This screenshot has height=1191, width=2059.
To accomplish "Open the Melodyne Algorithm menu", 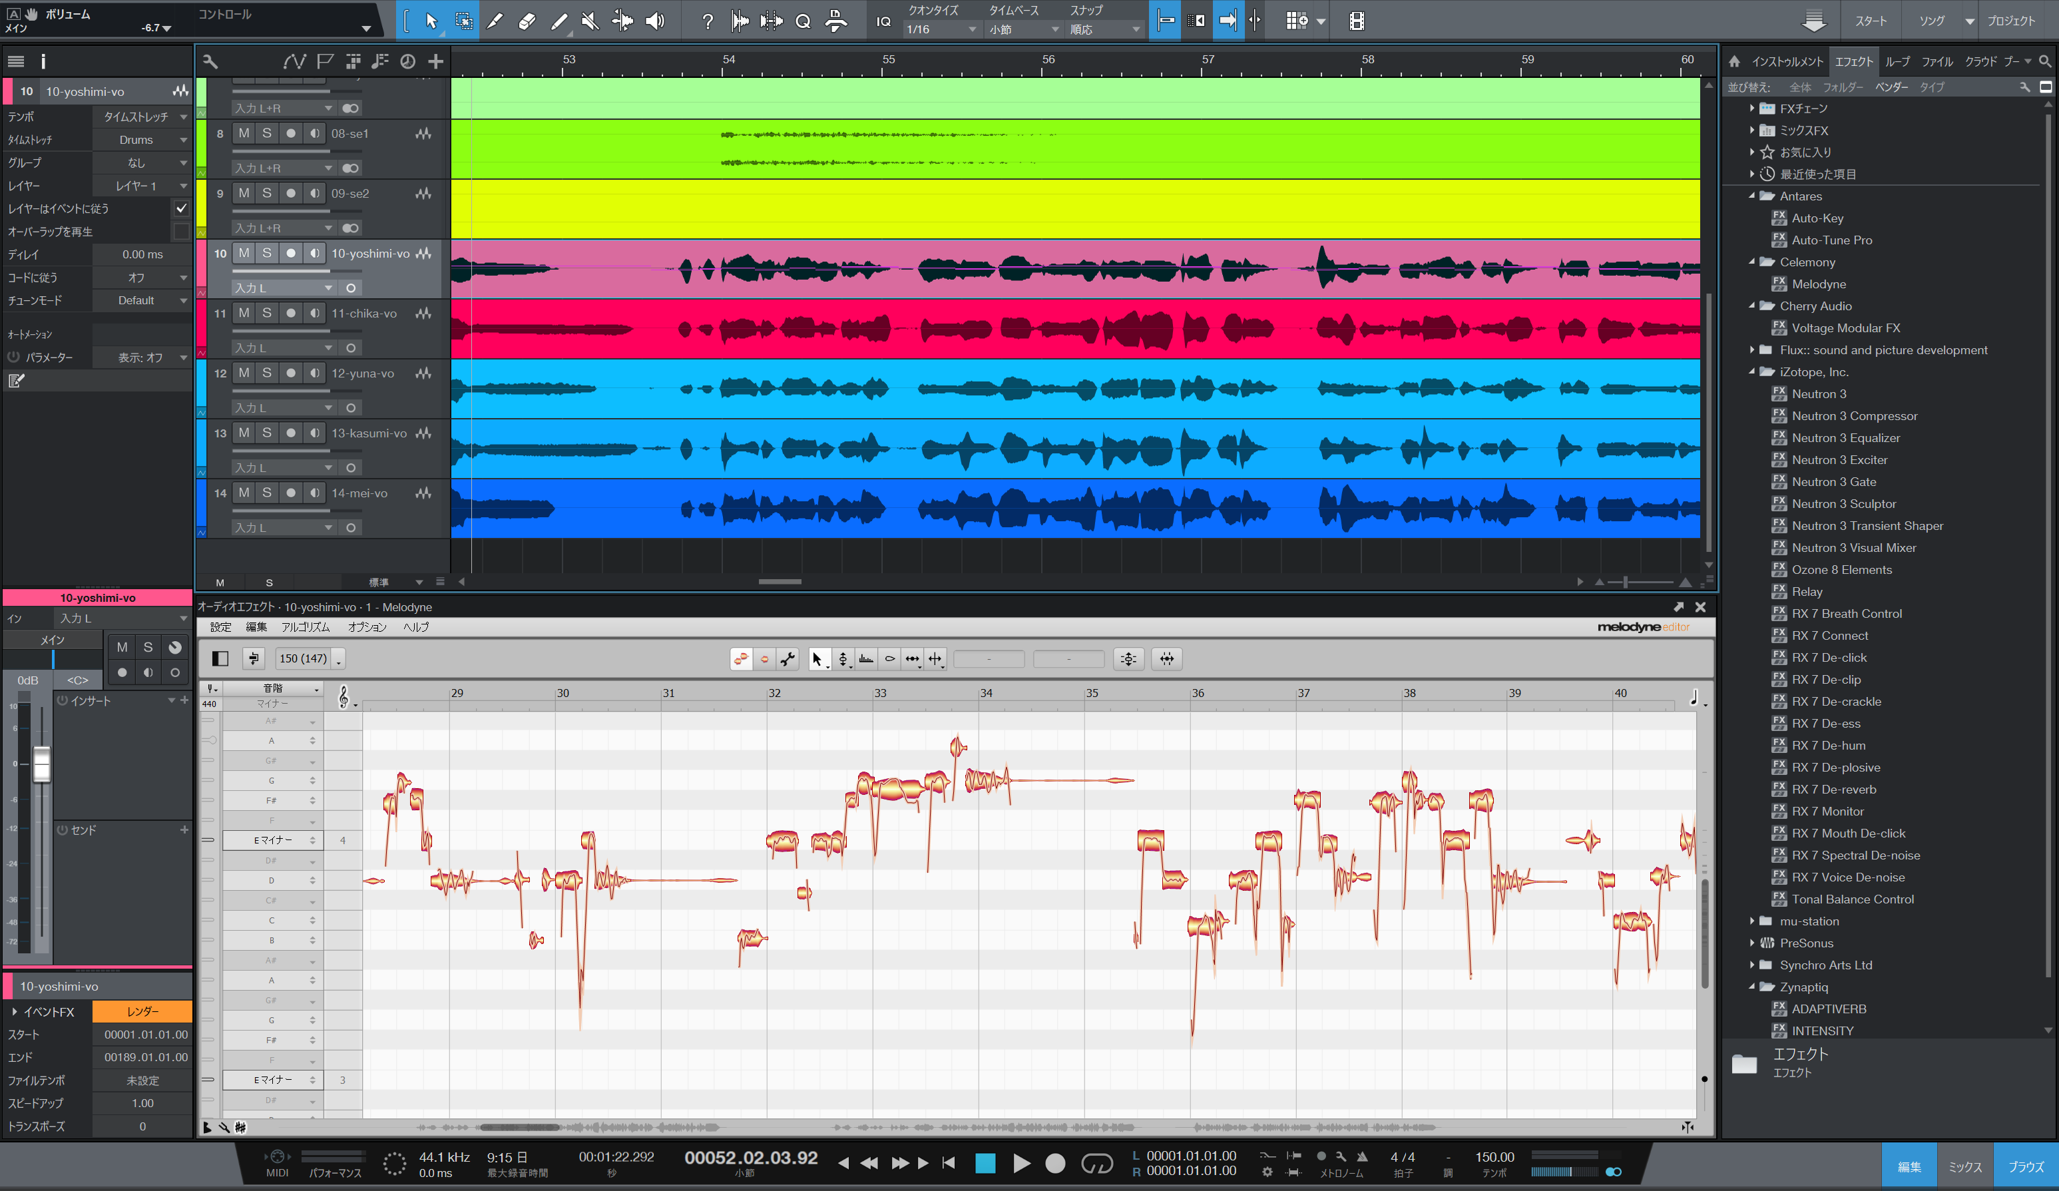I will (x=305, y=627).
